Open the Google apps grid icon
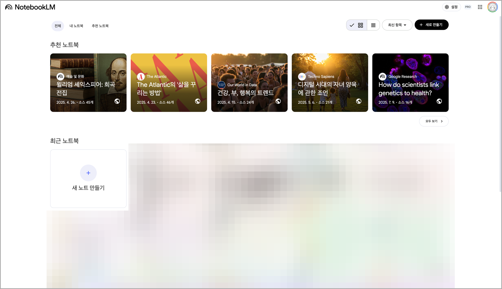502x289 pixels. pyautogui.click(x=480, y=7)
